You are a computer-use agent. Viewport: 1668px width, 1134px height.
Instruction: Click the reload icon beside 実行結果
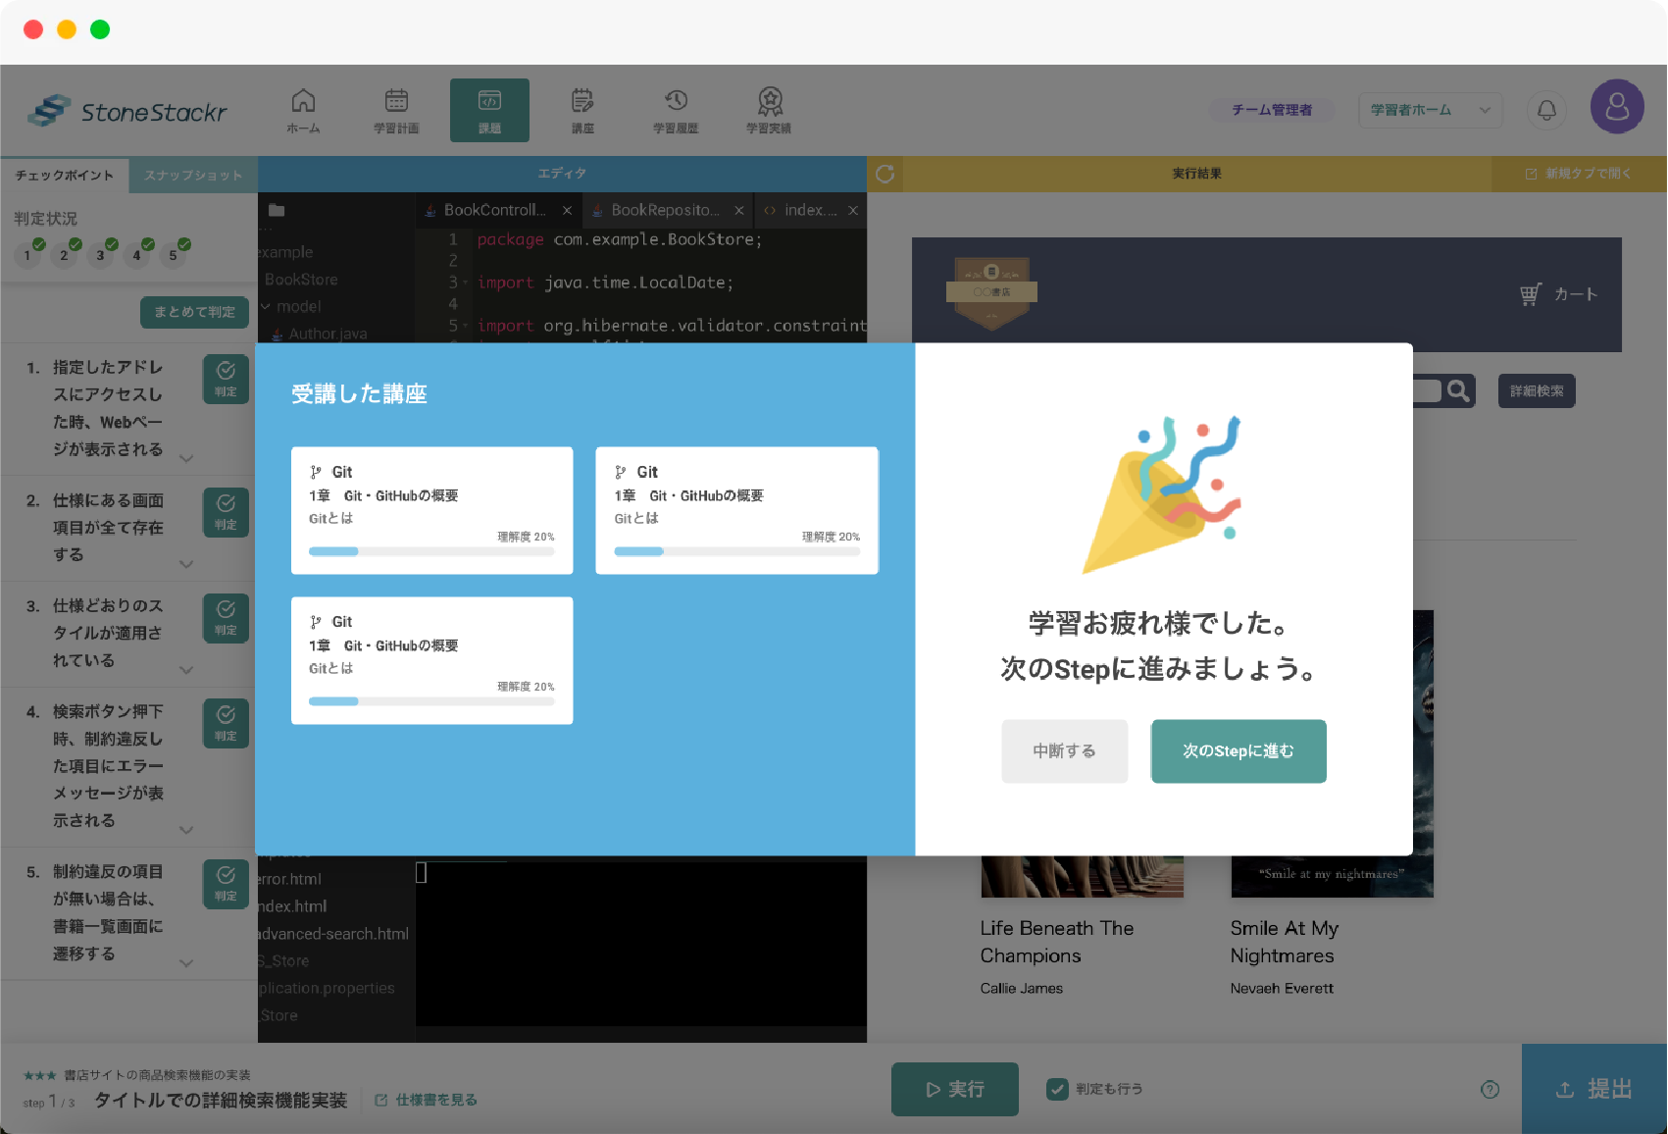click(x=885, y=174)
